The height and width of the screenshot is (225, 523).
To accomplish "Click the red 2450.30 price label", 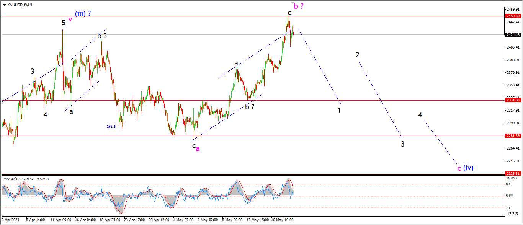I will (x=513, y=16).
